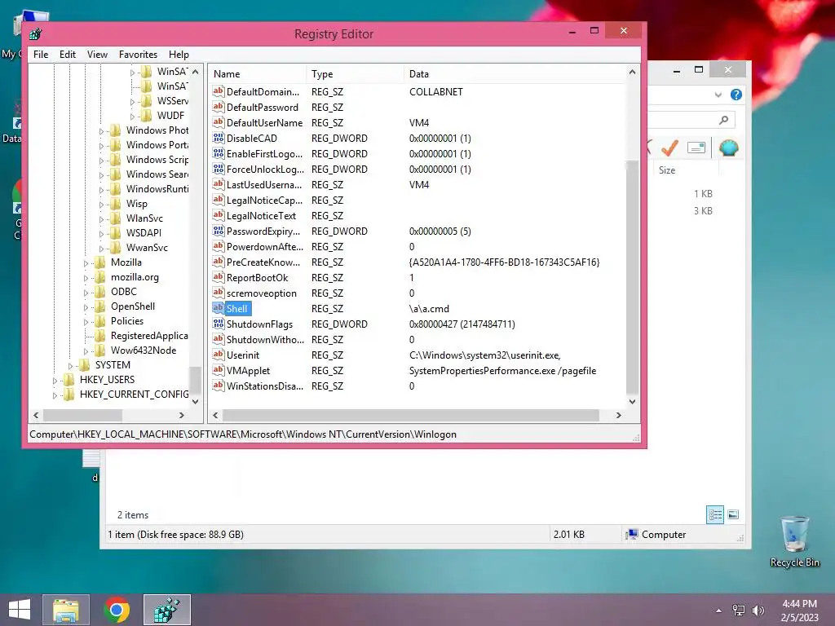Launch Google Chrome from the taskbar
The height and width of the screenshot is (626, 835).
coord(117,610)
